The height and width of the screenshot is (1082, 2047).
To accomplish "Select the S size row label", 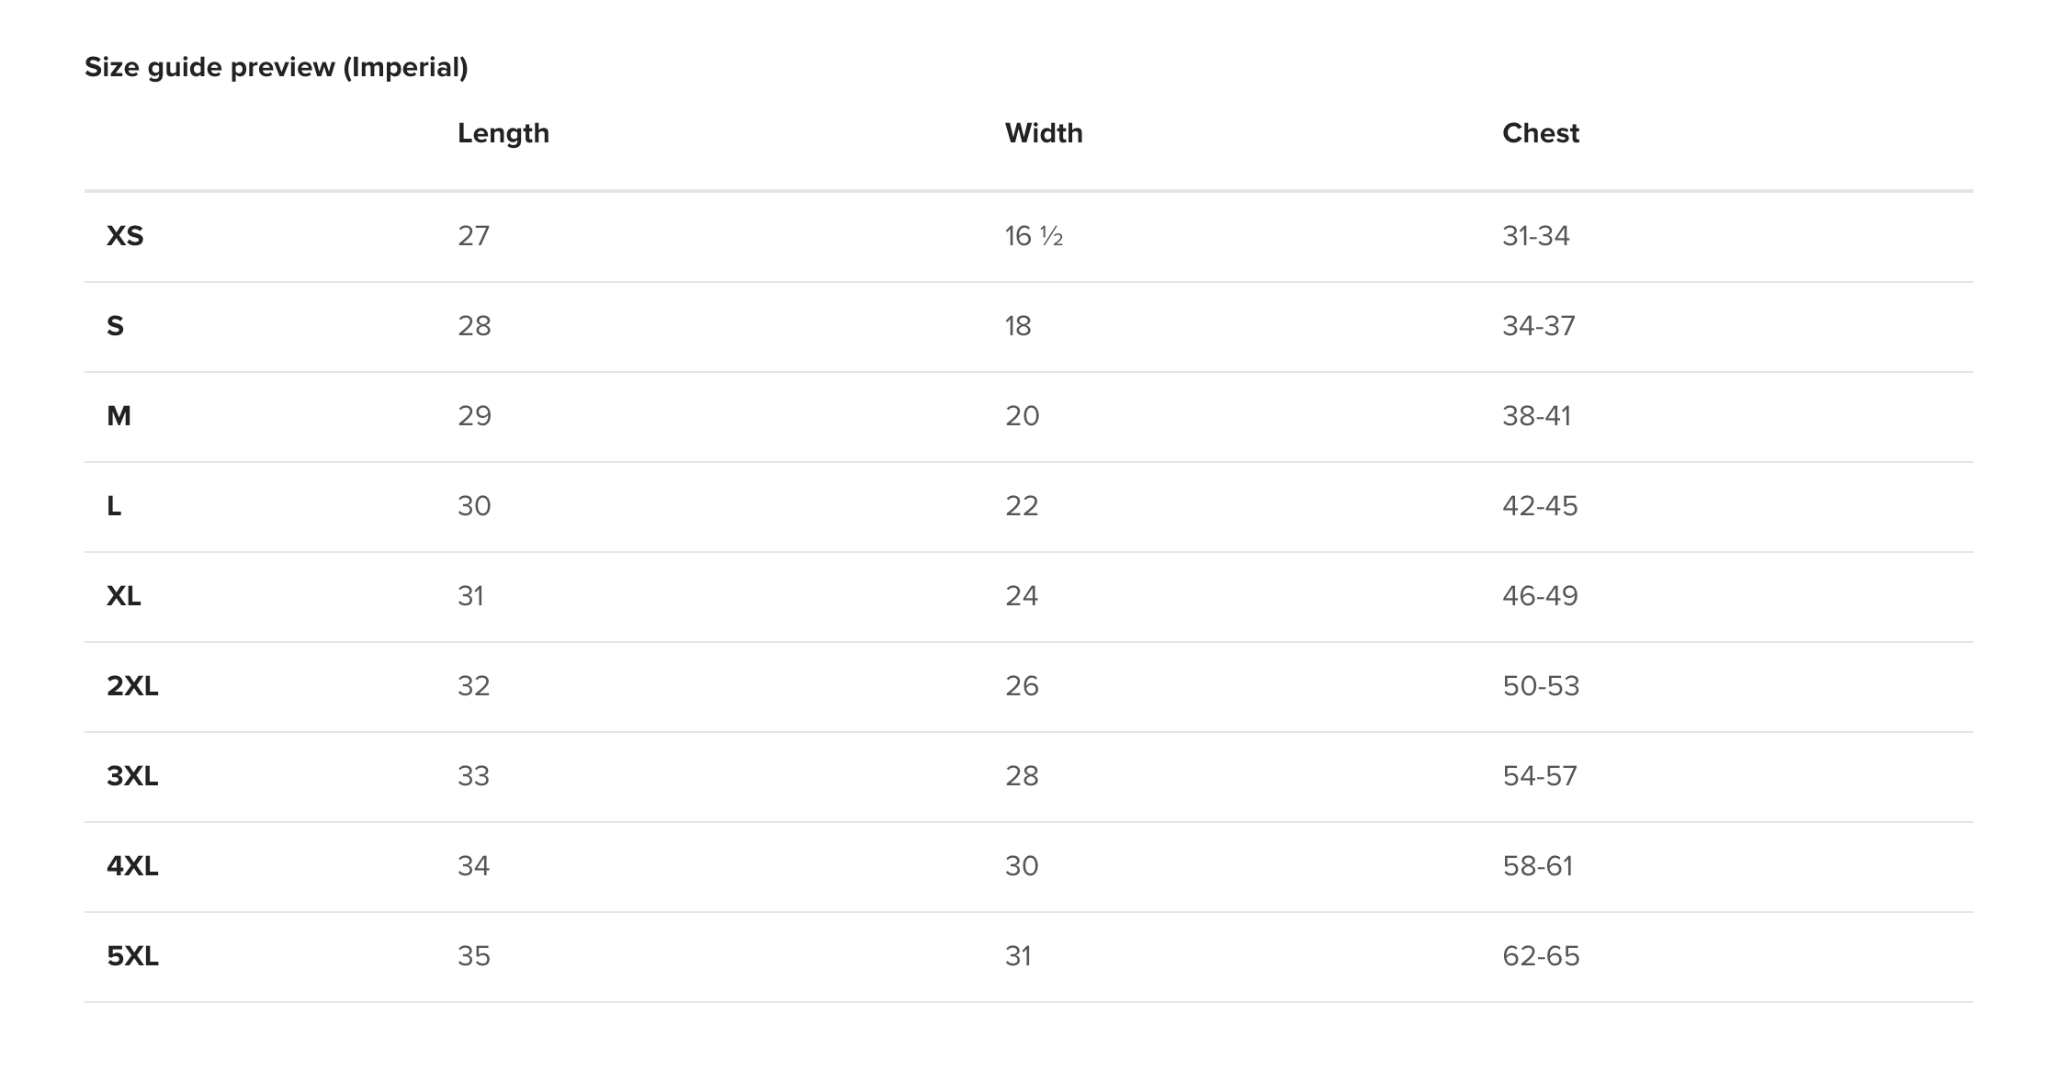I will coord(115,326).
